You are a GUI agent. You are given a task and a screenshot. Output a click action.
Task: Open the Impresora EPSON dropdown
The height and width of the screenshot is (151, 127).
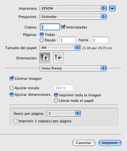click(x=73, y=9)
